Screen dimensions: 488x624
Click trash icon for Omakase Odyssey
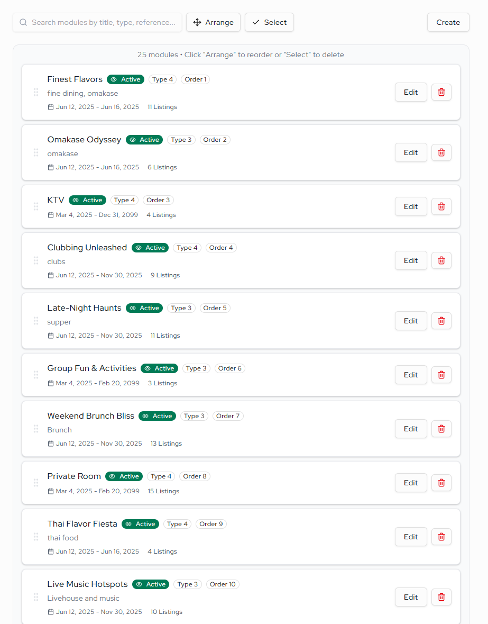(x=441, y=152)
